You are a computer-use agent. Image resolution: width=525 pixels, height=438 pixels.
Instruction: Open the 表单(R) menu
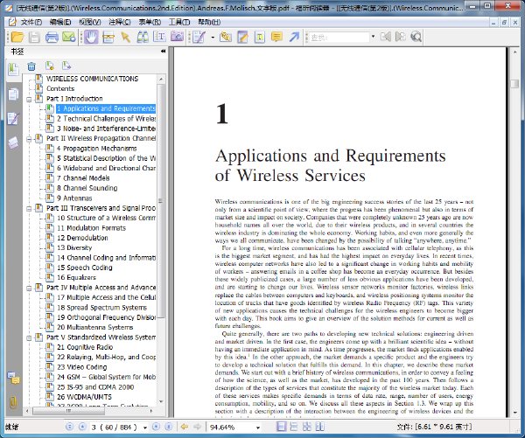[150, 22]
